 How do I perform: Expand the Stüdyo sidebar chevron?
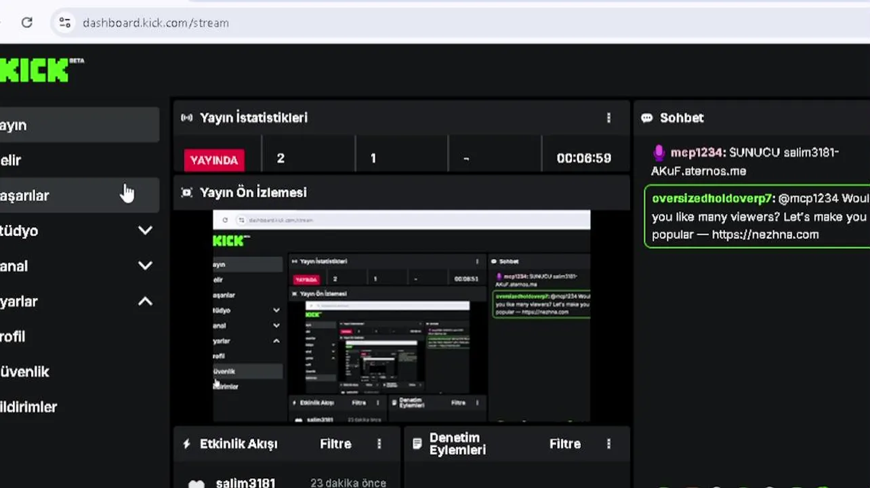145,230
